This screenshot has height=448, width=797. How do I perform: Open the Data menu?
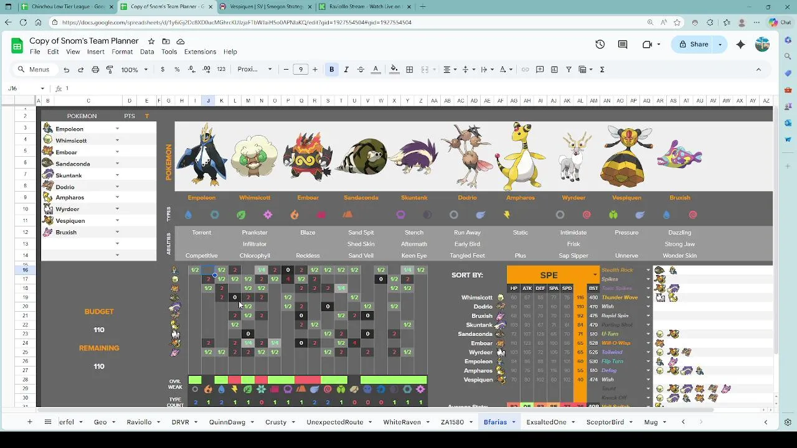(x=147, y=52)
